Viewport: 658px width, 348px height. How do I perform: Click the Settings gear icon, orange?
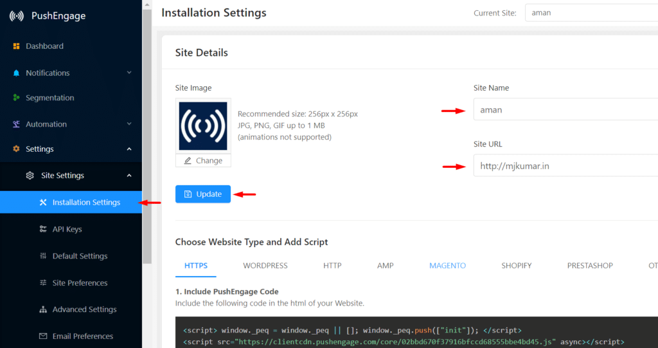16,149
